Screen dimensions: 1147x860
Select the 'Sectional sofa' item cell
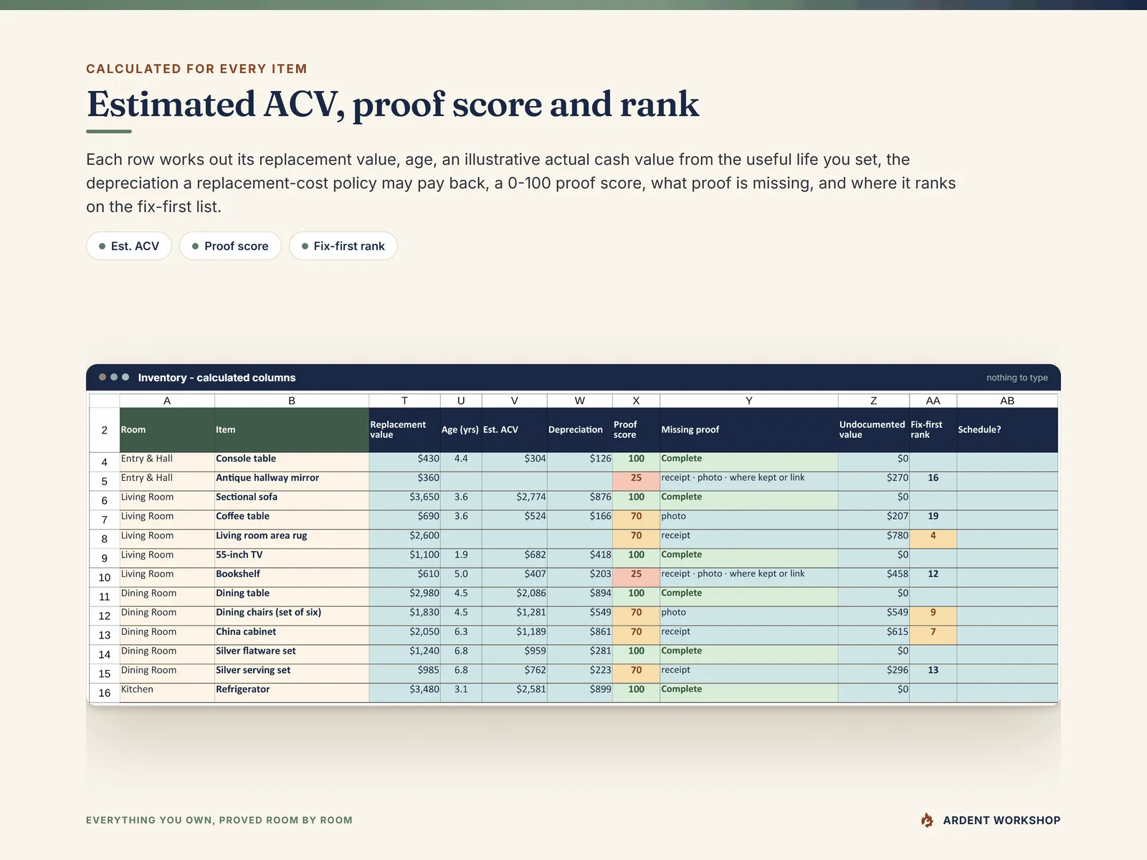coord(292,501)
